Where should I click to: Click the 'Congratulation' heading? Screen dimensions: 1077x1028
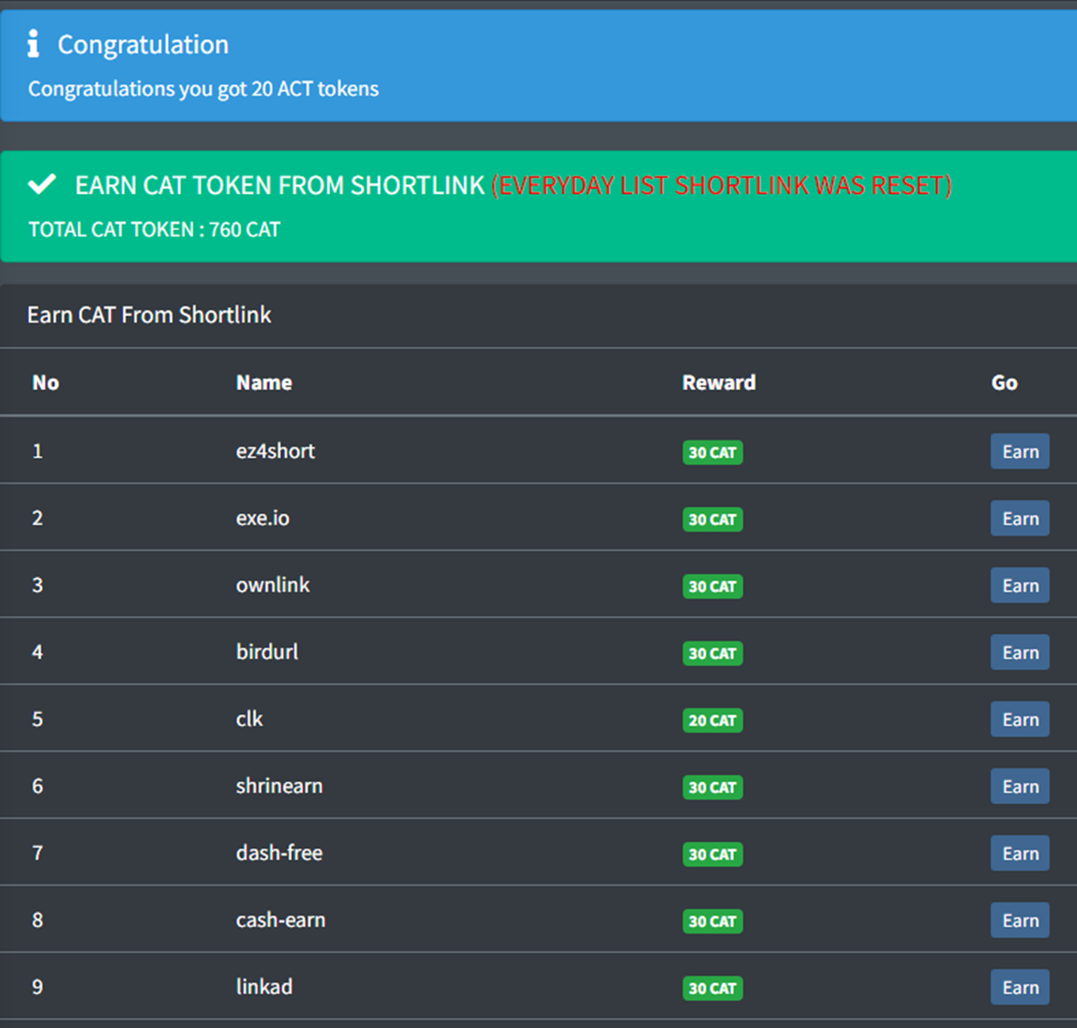coord(143,45)
